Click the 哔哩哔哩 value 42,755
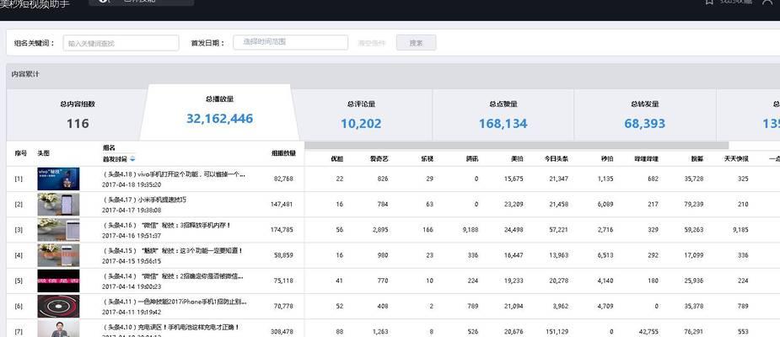The height and width of the screenshot is (337, 780). click(x=648, y=332)
